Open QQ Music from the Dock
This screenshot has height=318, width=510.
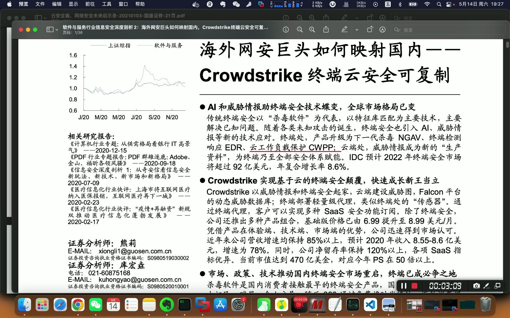click(x=282, y=305)
